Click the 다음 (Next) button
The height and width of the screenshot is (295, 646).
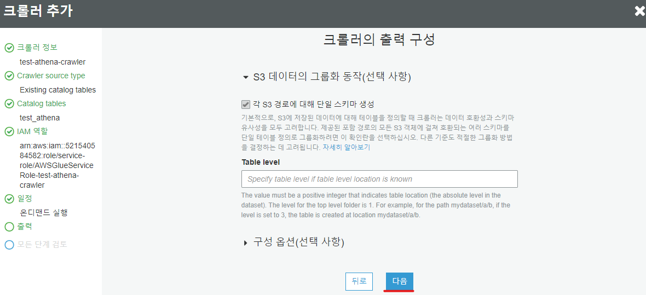pos(400,281)
